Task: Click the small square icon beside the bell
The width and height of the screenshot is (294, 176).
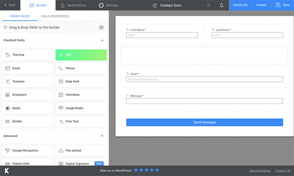Action: coord(209,5)
